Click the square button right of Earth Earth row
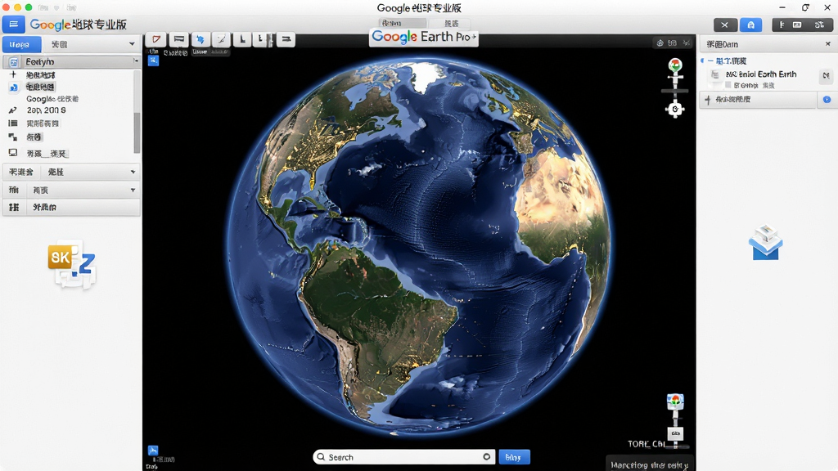 [x=827, y=76]
